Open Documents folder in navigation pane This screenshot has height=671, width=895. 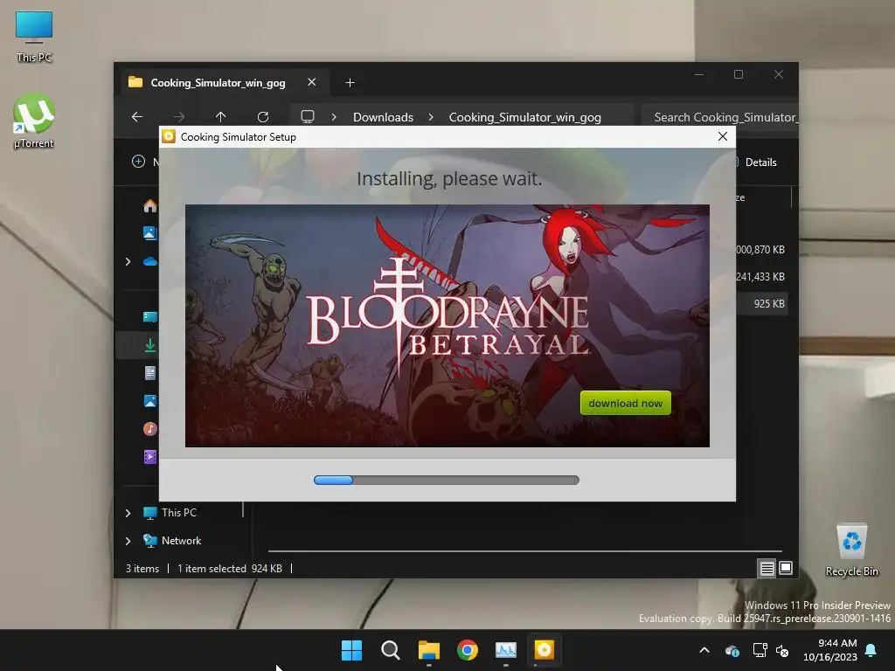(x=150, y=373)
